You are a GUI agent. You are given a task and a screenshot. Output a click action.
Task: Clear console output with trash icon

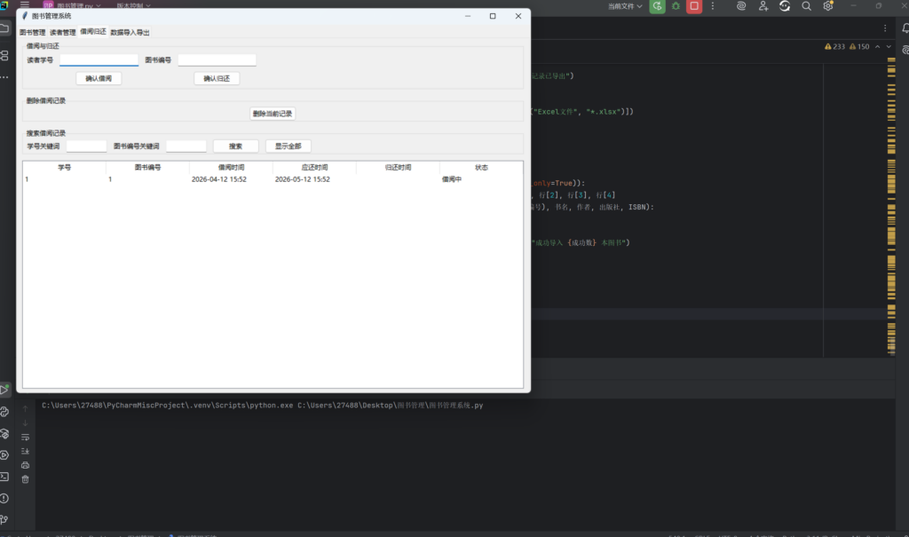25,479
